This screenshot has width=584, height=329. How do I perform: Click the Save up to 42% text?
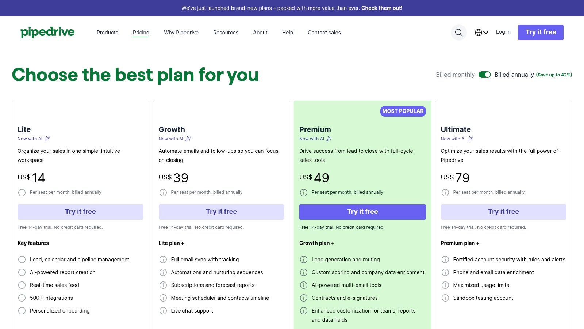(554, 75)
